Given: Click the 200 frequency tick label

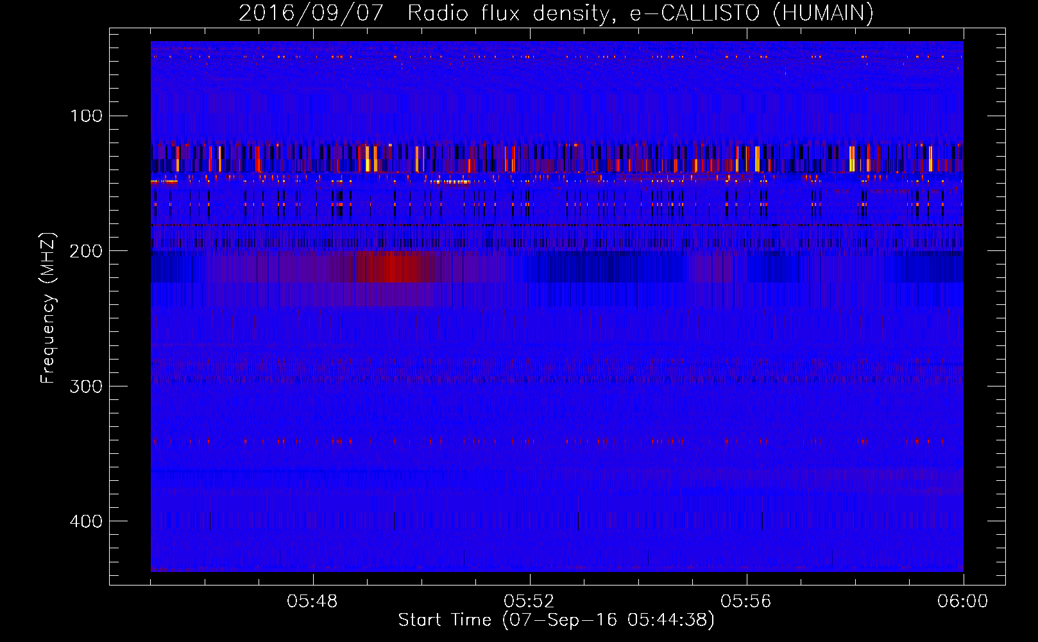Looking at the screenshot, I should [x=86, y=250].
